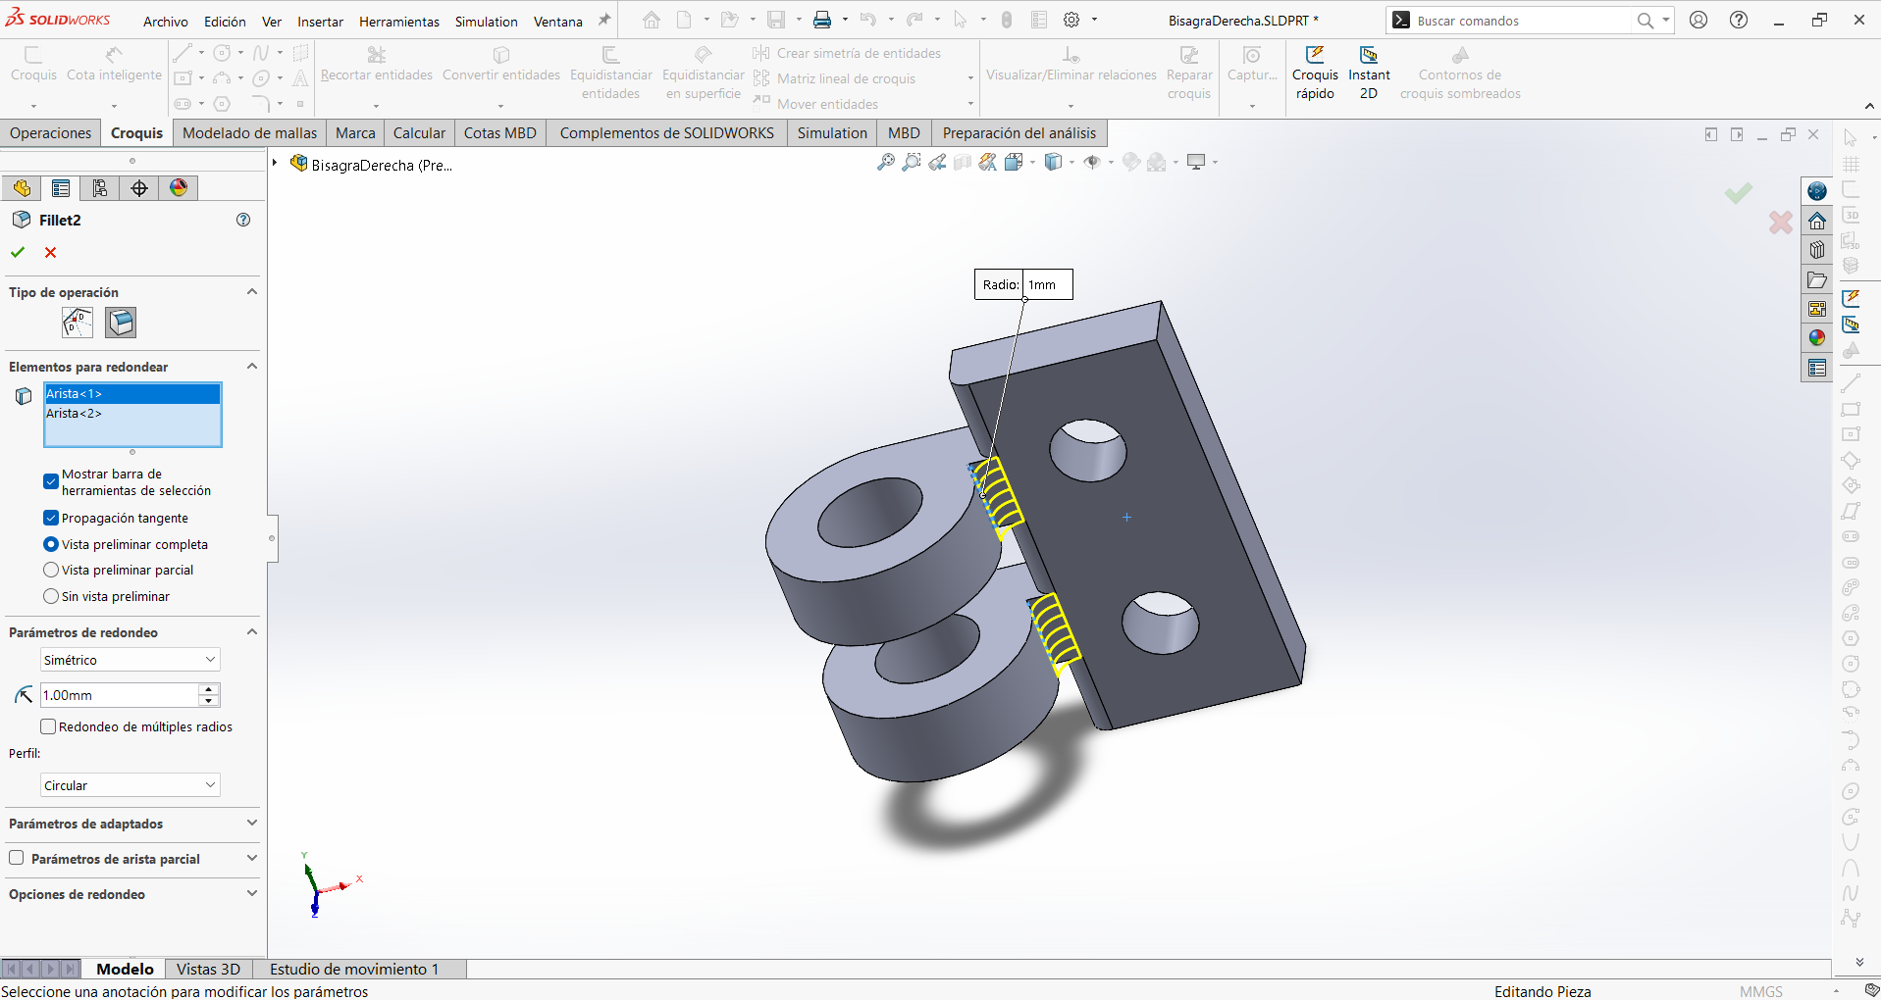Collapse Parámetros de redondeo section
This screenshot has width=1881, height=1000.
(252, 632)
